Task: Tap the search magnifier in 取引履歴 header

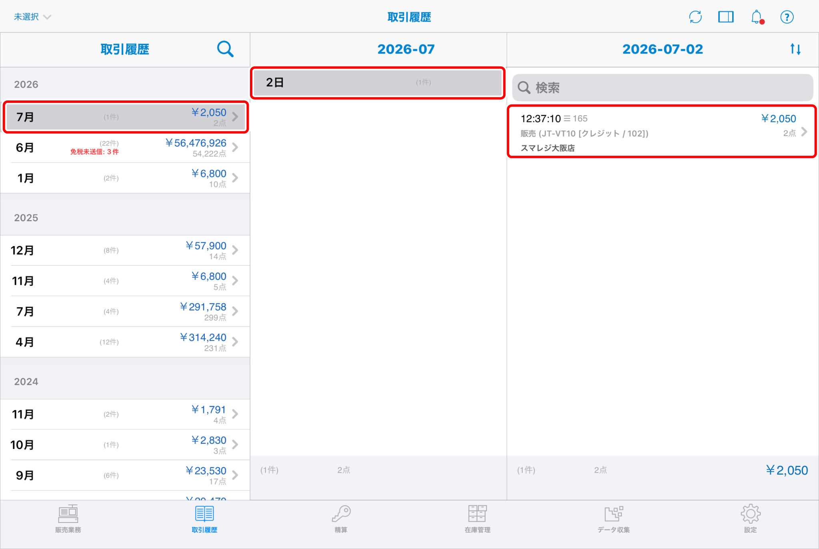Action: click(225, 49)
